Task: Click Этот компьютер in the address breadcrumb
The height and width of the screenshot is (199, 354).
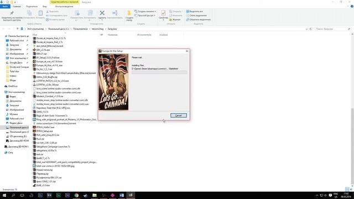Action: [35, 29]
